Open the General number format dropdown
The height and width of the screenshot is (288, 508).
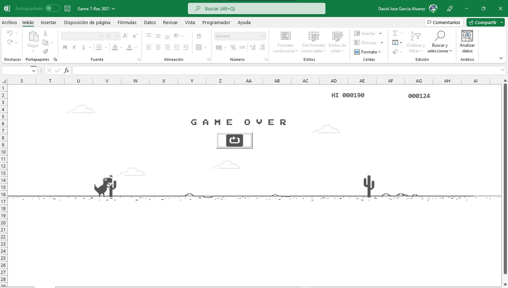[x=264, y=36]
